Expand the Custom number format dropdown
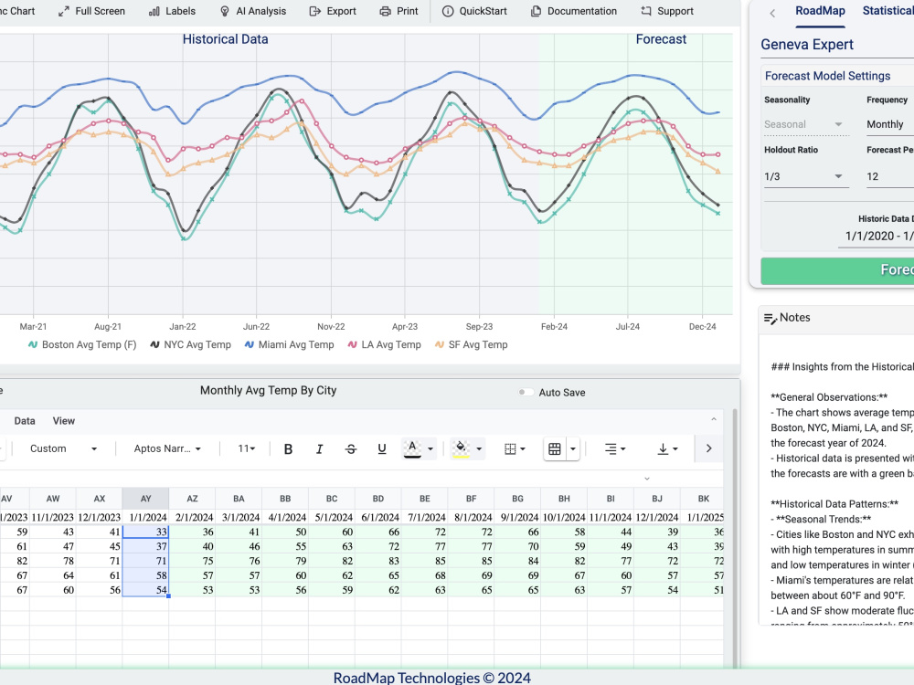 pos(64,449)
